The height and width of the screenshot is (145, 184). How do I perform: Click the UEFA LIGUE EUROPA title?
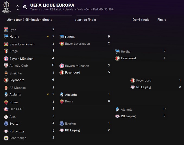52,5
